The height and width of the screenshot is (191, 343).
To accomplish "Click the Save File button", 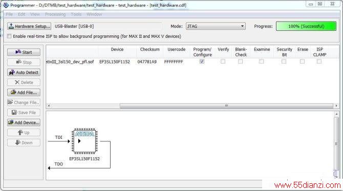I will [x=24, y=113].
